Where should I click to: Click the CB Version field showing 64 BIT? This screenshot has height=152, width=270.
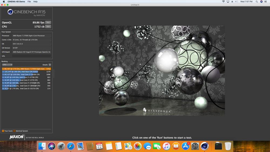(x=32, y=48)
